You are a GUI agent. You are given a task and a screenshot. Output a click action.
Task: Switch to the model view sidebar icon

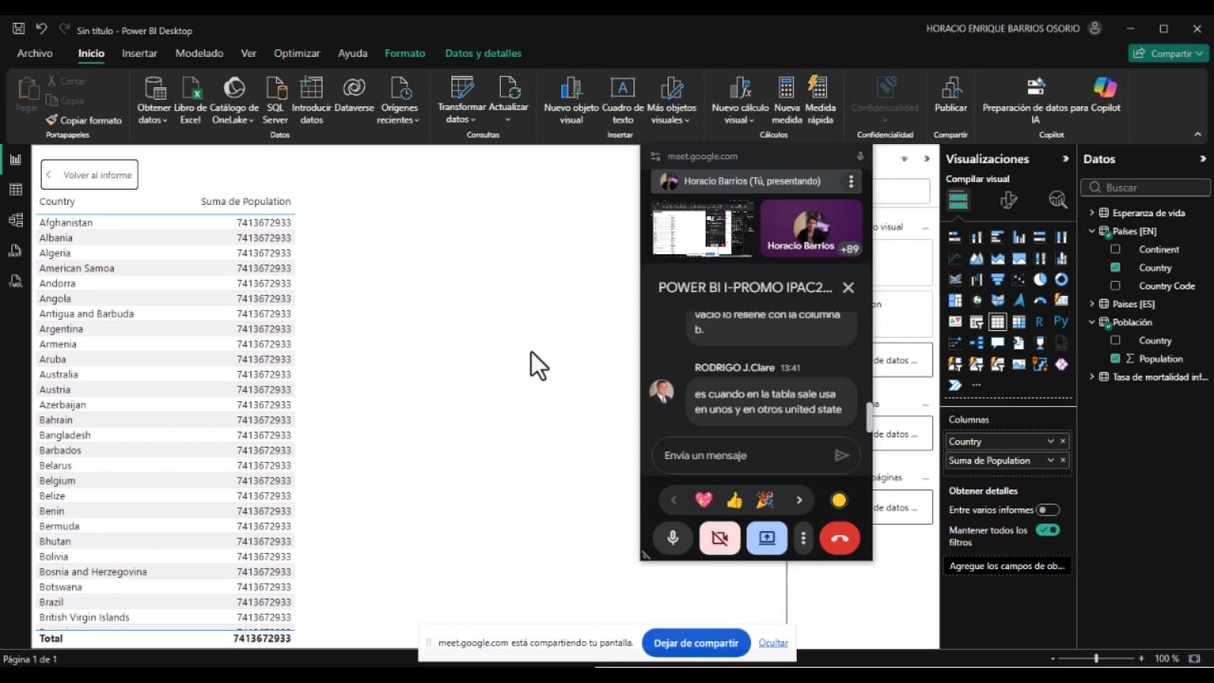point(15,220)
